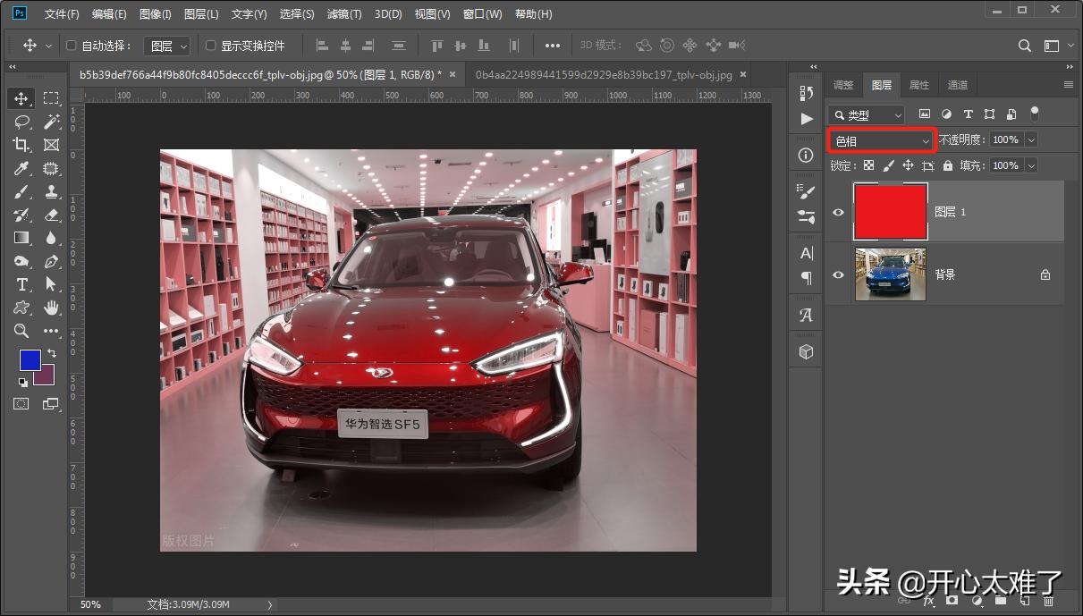Screen dimensions: 1083x616
Task: Switch to the 0b4aa224989441599d2929e8b39bc197 document tab
Action: 603,75
